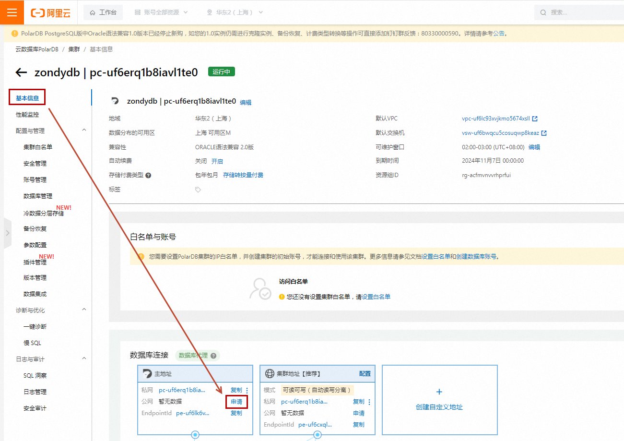Open the more options dots in 主地址 card
Screen dimensions: 624x441
point(247,390)
